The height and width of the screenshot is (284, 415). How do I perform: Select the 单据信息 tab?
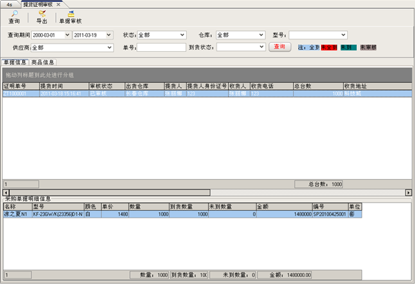pyautogui.click(x=15, y=62)
